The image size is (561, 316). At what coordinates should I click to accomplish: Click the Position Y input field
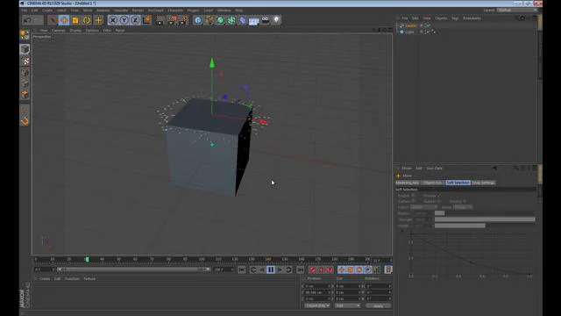click(x=317, y=292)
